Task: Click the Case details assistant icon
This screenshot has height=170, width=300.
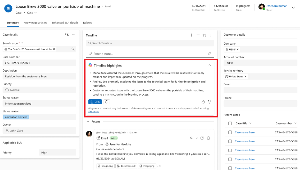Action: click(x=67, y=34)
